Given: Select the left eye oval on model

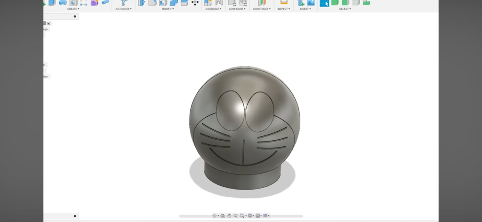Looking at the screenshot, I should [x=230, y=111].
